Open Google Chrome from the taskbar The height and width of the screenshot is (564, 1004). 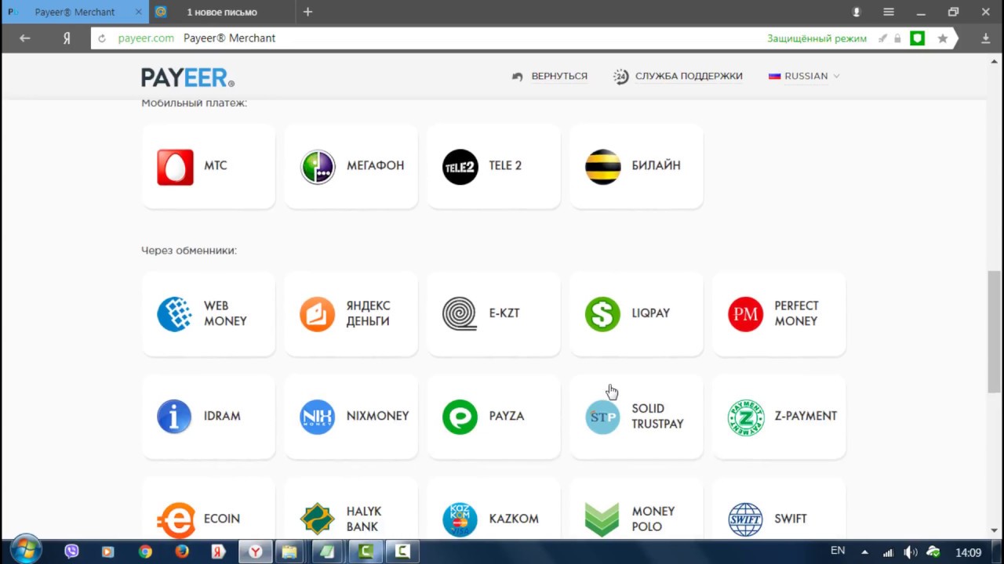(145, 551)
